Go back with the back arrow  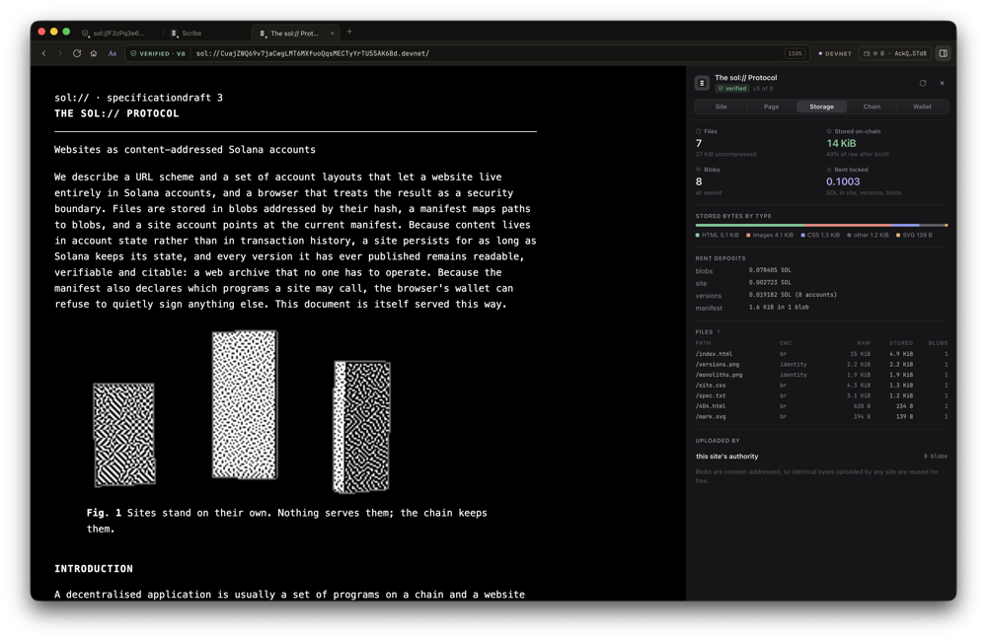click(x=44, y=53)
